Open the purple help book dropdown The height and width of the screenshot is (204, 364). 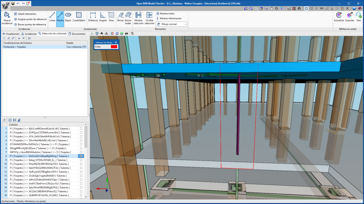pos(360,8)
